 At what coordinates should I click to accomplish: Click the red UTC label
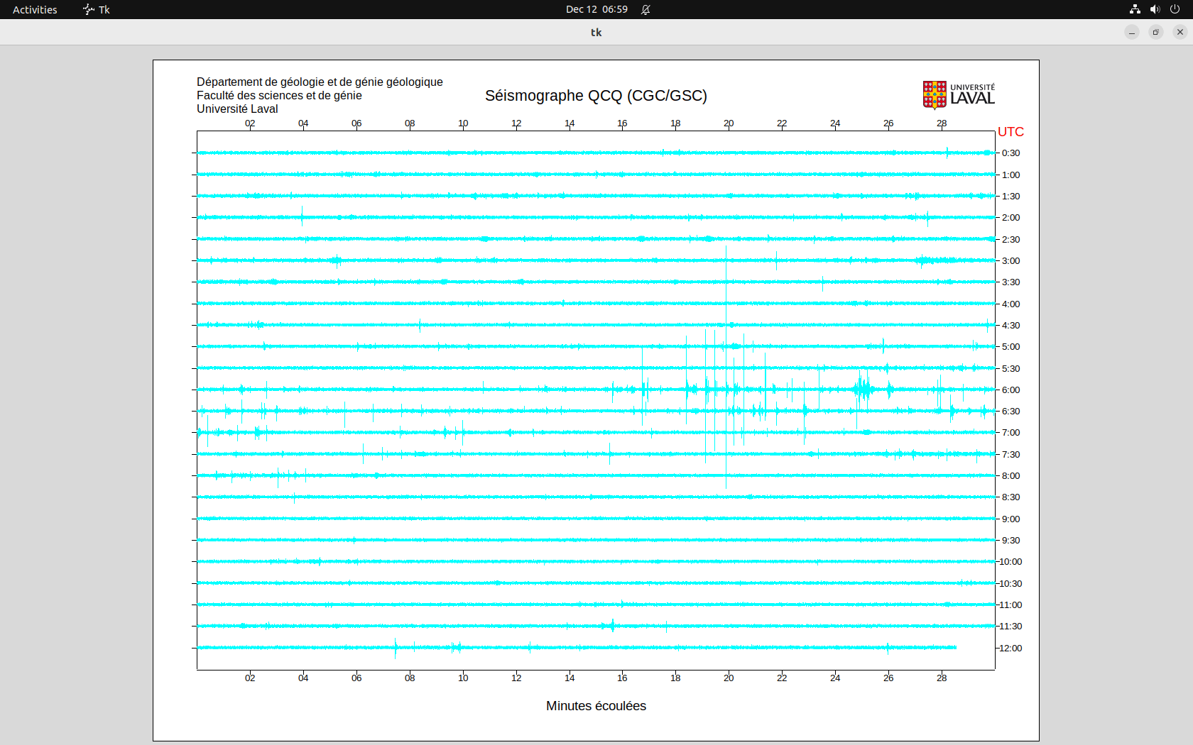click(x=1010, y=132)
